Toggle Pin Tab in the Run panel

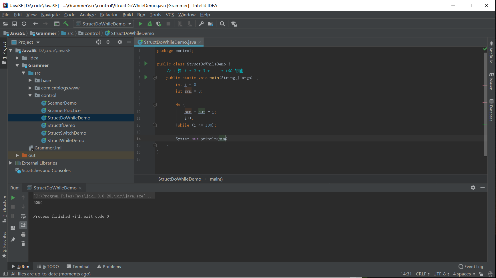coord(13,240)
